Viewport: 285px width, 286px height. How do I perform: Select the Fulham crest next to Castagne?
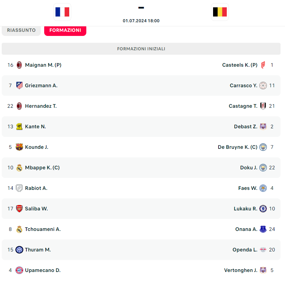263,106
